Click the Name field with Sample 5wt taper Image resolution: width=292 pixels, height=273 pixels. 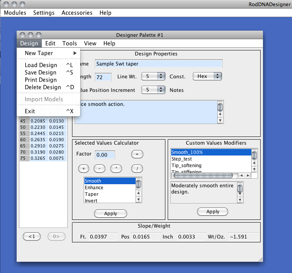[159, 64]
